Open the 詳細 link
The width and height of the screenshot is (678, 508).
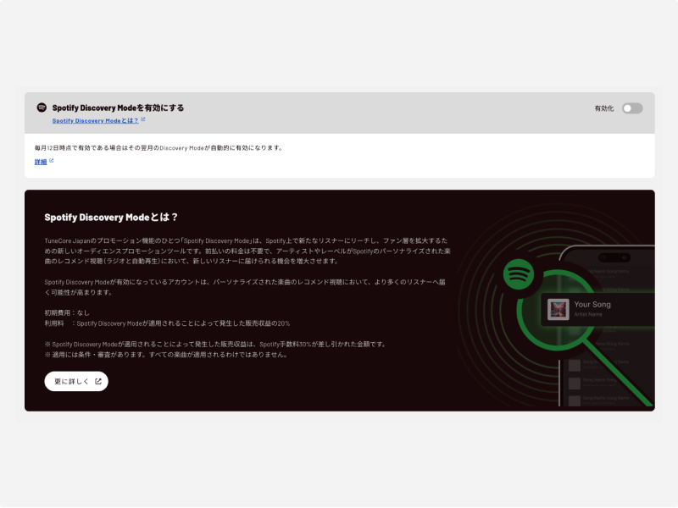point(41,162)
